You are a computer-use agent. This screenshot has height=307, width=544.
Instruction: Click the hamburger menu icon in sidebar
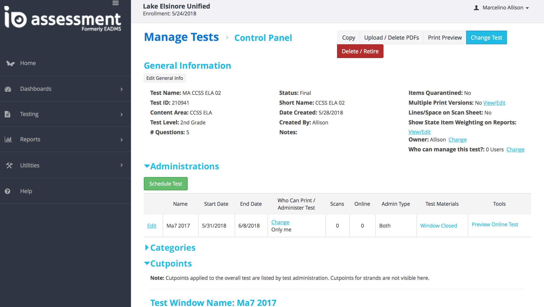[116, 3]
